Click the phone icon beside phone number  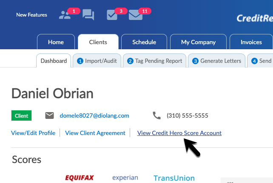tap(157, 115)
